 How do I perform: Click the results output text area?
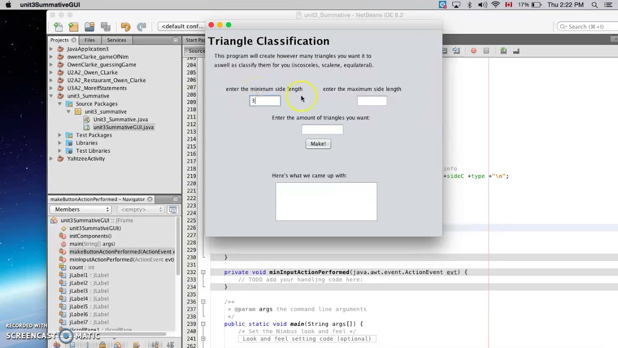[326, 202]
